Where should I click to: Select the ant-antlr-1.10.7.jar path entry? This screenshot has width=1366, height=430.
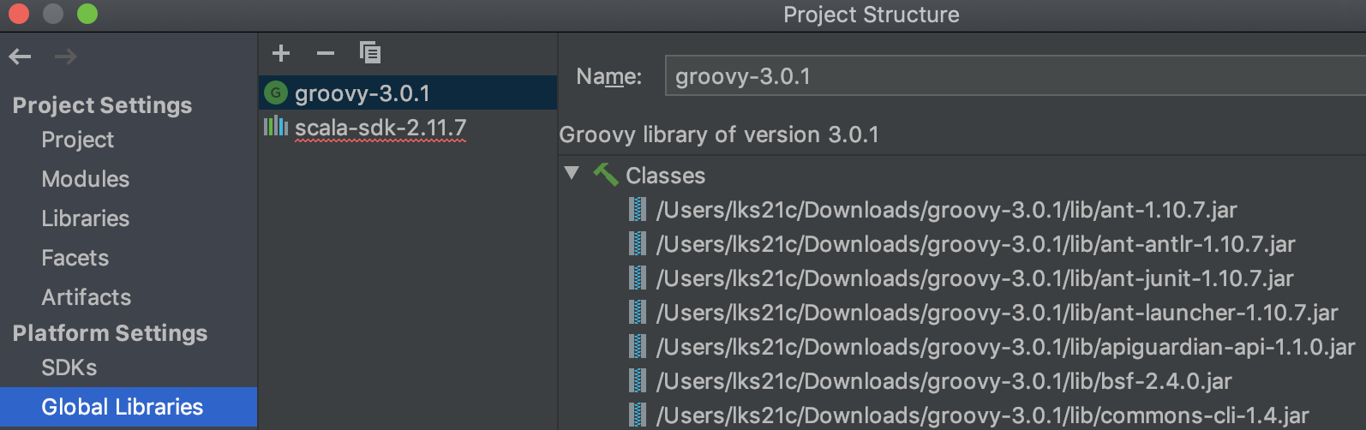[976, 244]
